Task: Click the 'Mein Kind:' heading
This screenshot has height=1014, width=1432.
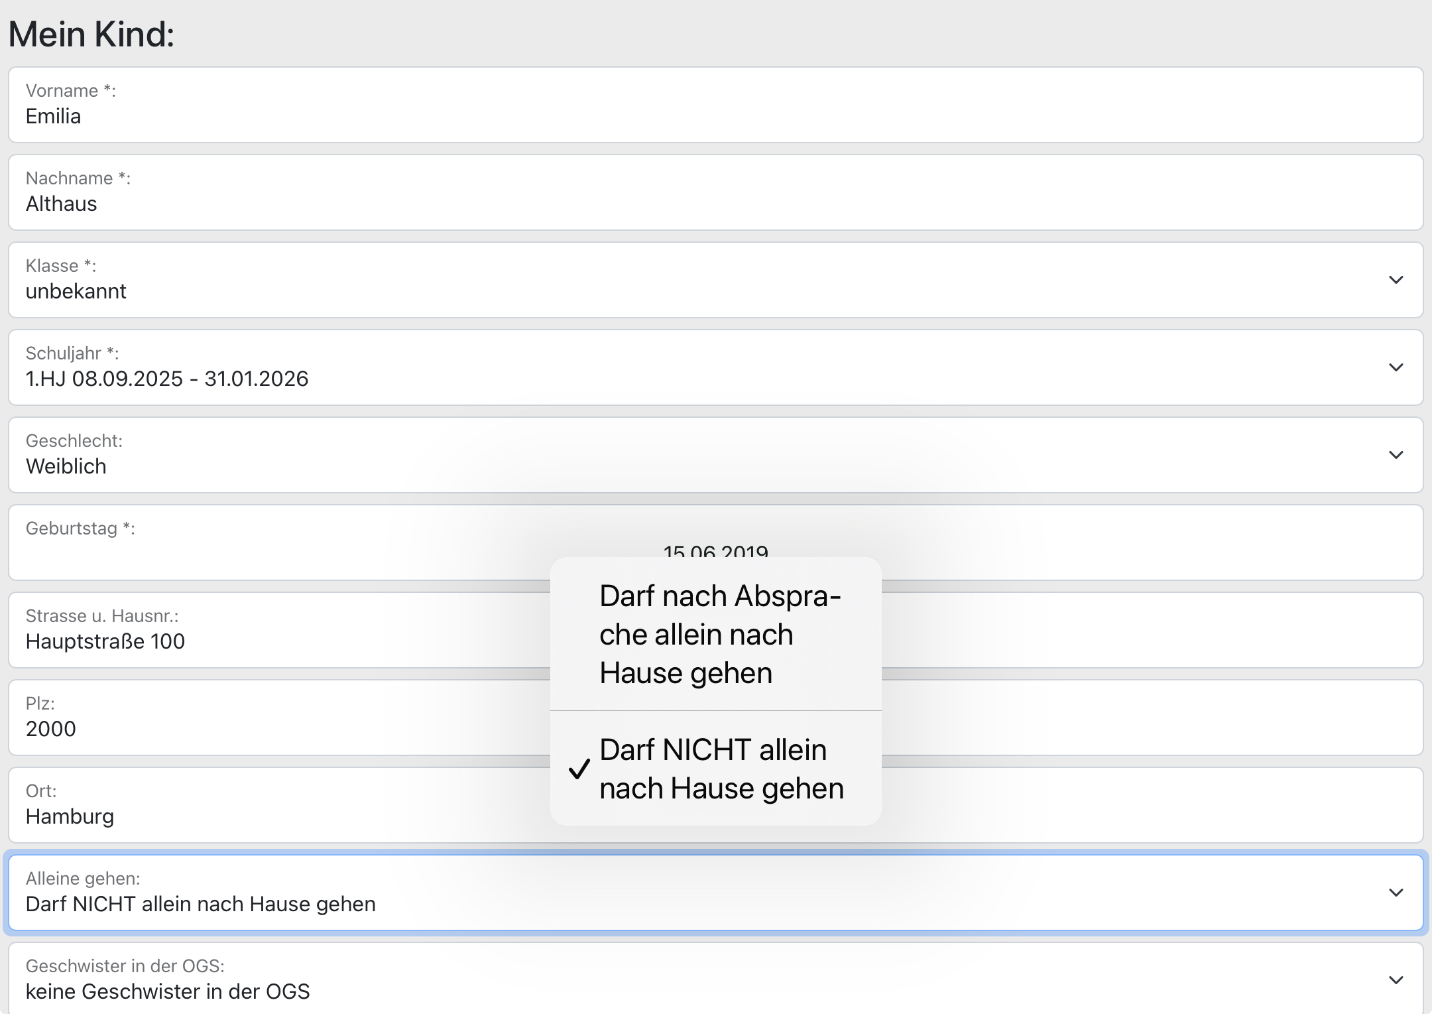Action: click(x=91, y=34)
